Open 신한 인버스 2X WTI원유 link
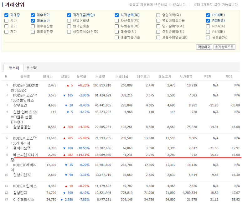This screenshot has width=242, height=203. pyautogui.click(x=24, y=117)
